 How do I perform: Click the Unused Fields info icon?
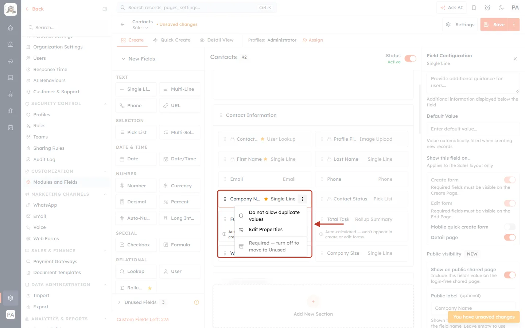click(197, 302)
